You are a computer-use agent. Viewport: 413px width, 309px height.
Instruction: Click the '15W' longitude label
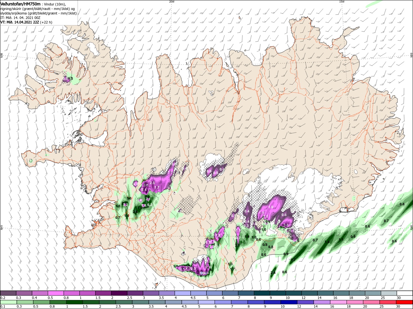(342, 2)
